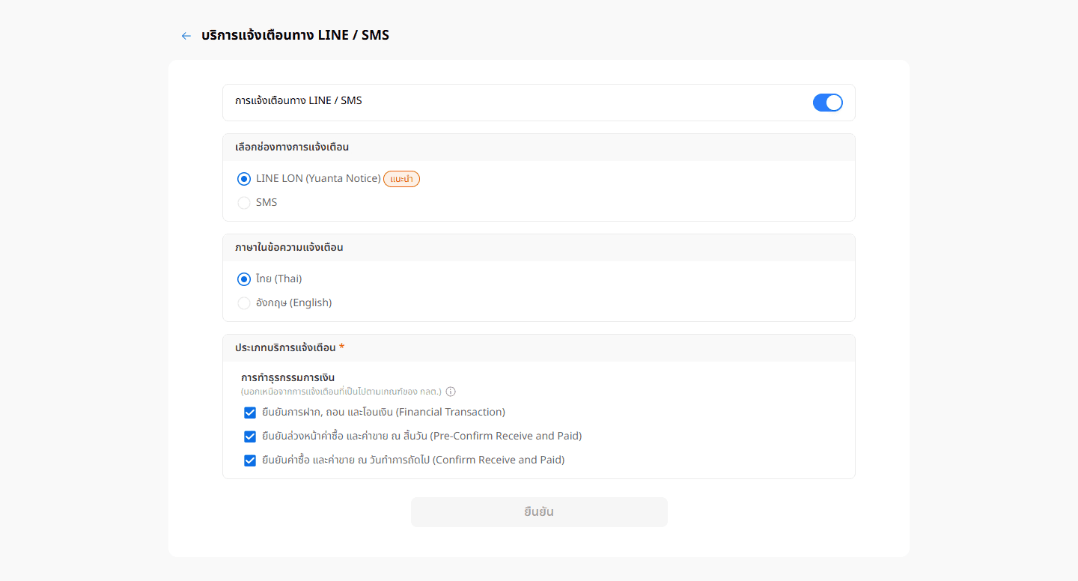Click the การทำธุรกรรมการเงิน subheading
1078x581 pixels.
pos(288,377)
